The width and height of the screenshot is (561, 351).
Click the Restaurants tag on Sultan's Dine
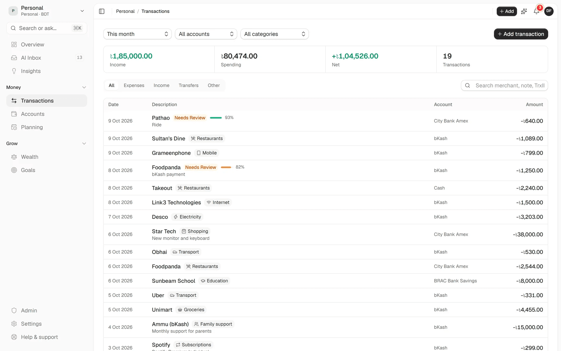coord(207,138)
